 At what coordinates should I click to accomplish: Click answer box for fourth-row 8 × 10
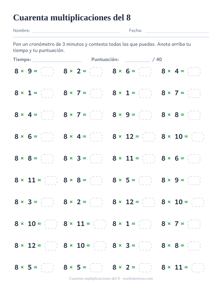coord(198,137)
